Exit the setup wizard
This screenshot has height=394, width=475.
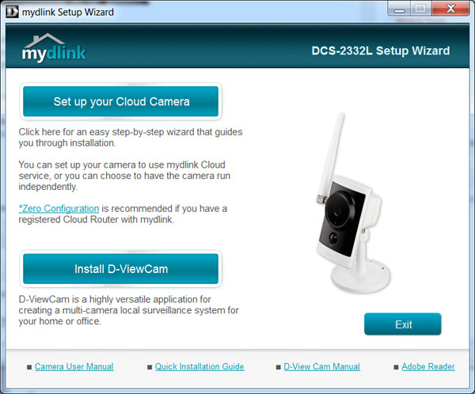[x=403, y=324]
